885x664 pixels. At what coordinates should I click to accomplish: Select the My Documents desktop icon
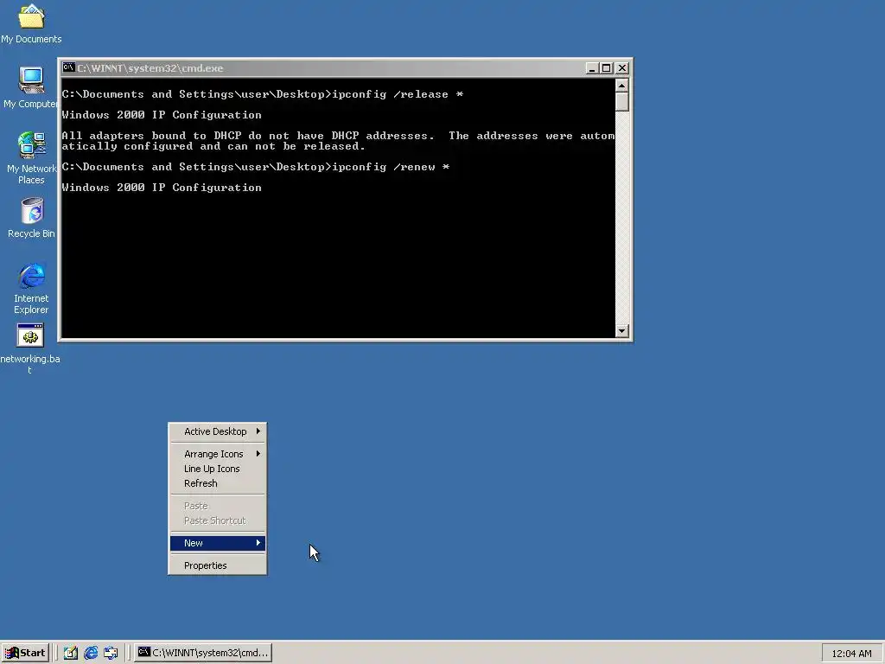[31, 24]
